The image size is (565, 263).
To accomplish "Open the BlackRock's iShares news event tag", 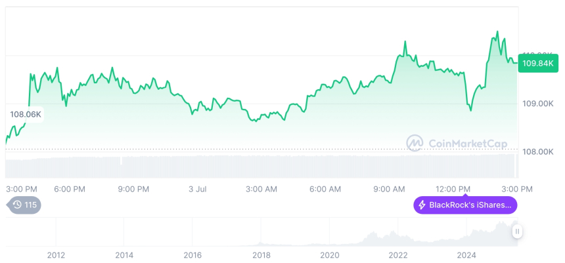I will (464, 205).
